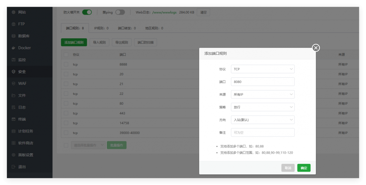Open the files folder icon in sidebar

(x=14, y=96)
